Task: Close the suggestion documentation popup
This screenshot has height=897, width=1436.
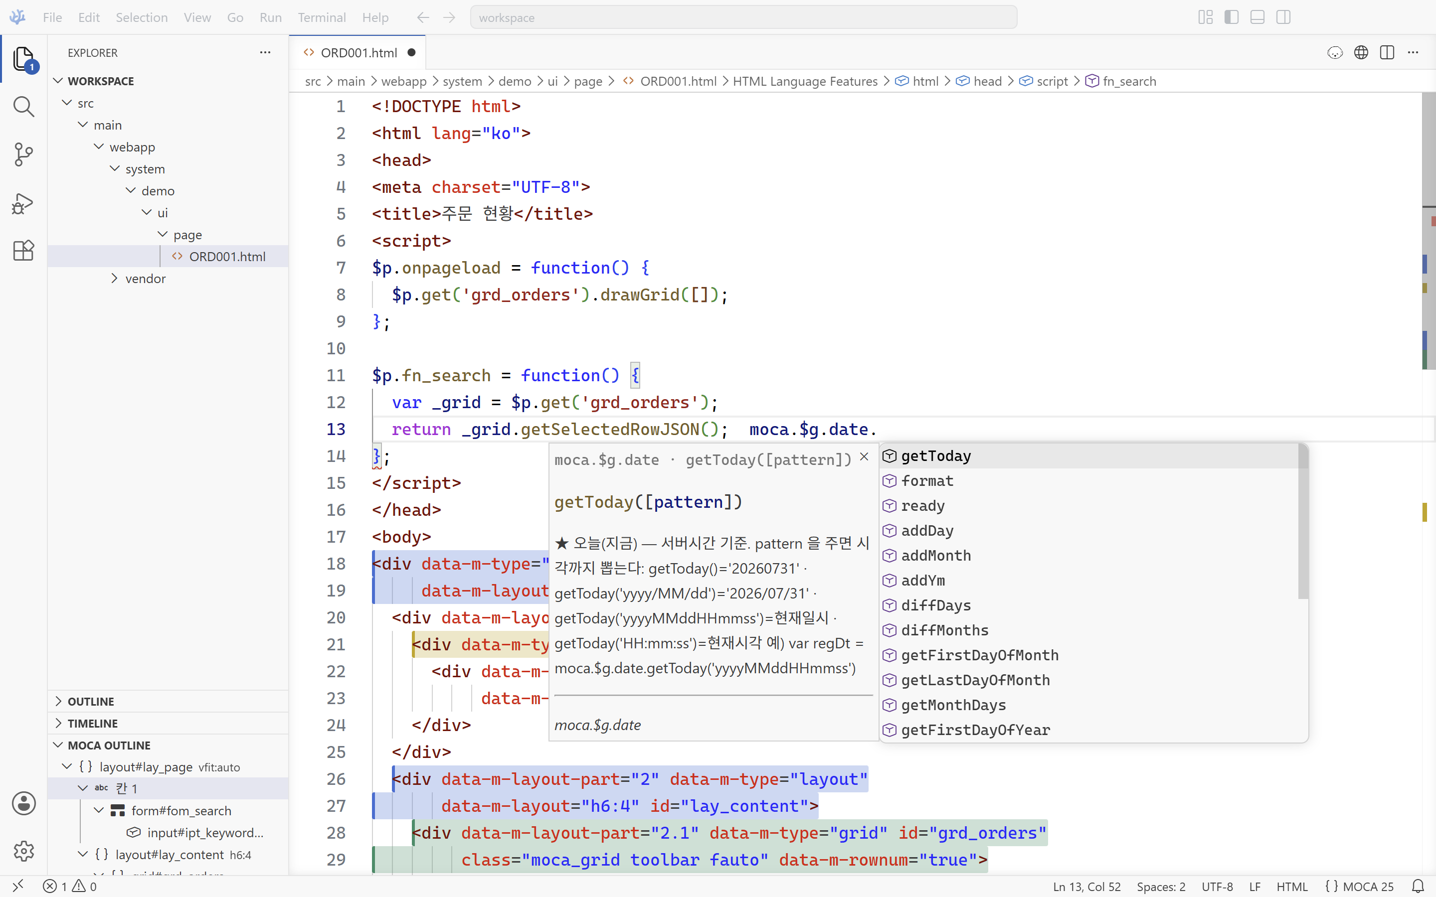Action: tap(864, 456)
